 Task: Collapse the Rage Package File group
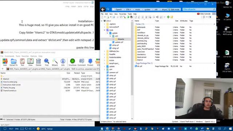214,63
